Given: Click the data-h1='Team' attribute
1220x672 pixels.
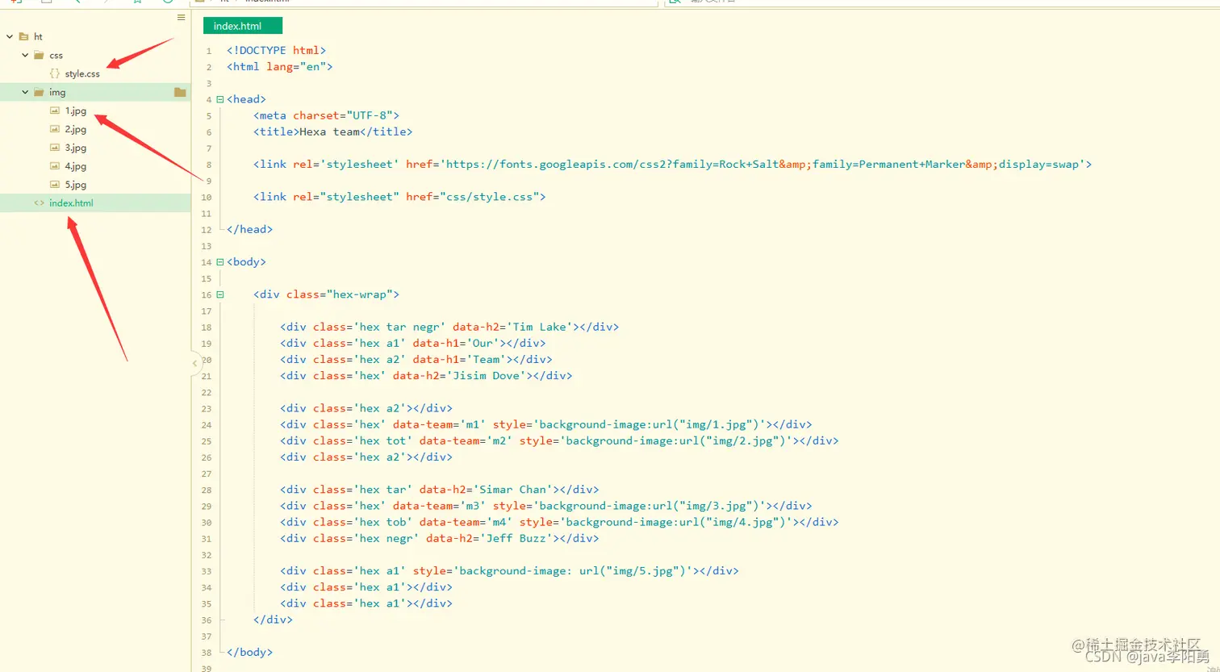Looking at the screenshot, I should [x=459, y=359].
